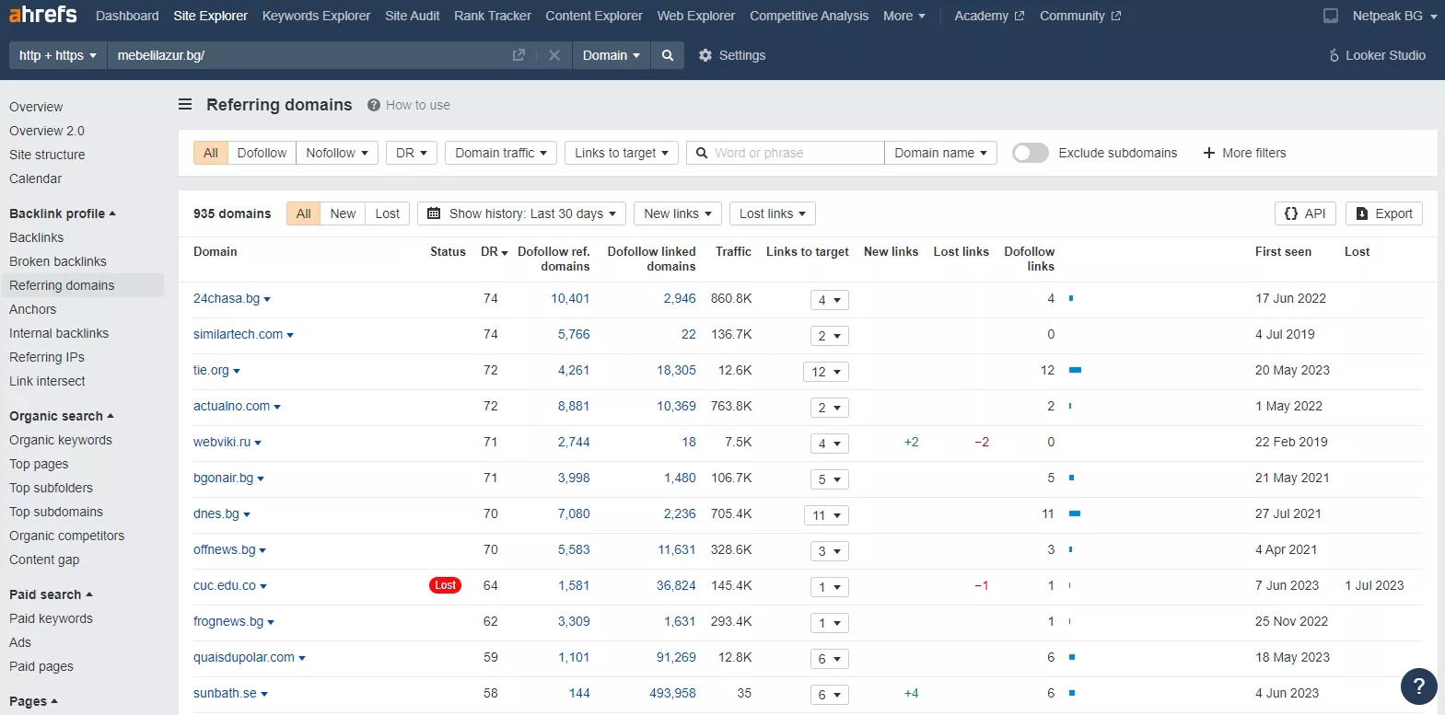Open the Lost links dropdown
The width and height of the screenshot is (1445, 715).
(773, 213)
